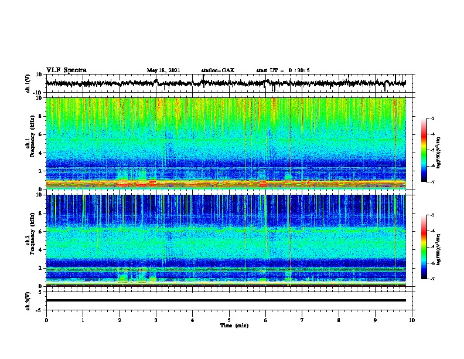Click the ch.1 spectrogram color scale bar
Image resolution: width=464 pixels, height=359 pixels.
coord(424,150)
